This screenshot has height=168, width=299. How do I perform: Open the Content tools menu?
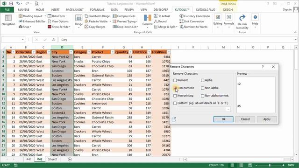(x=148, y=21)
